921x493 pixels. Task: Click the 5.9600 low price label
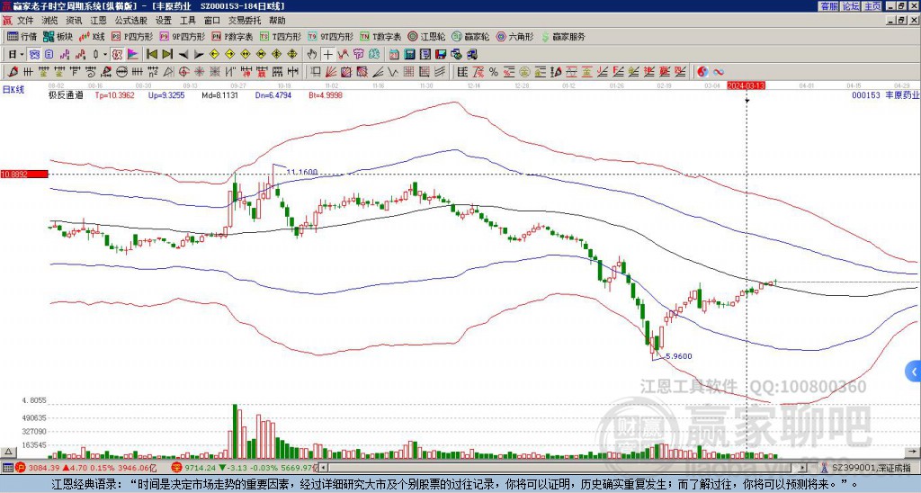678,356
